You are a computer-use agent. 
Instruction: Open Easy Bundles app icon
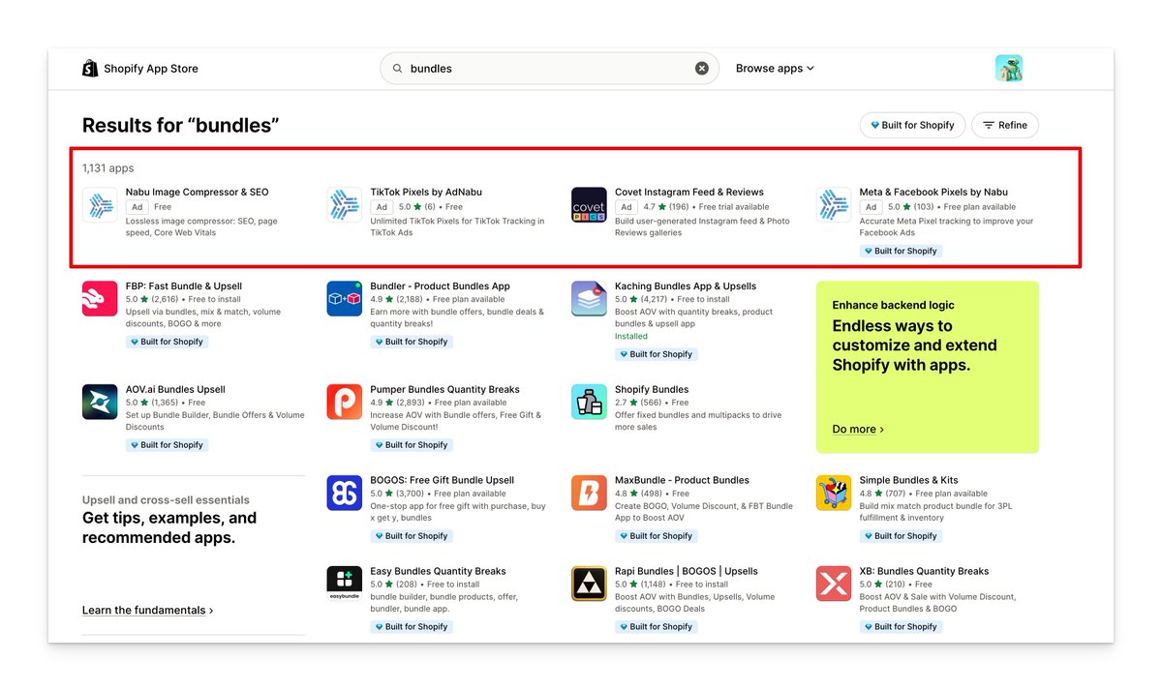345,584
